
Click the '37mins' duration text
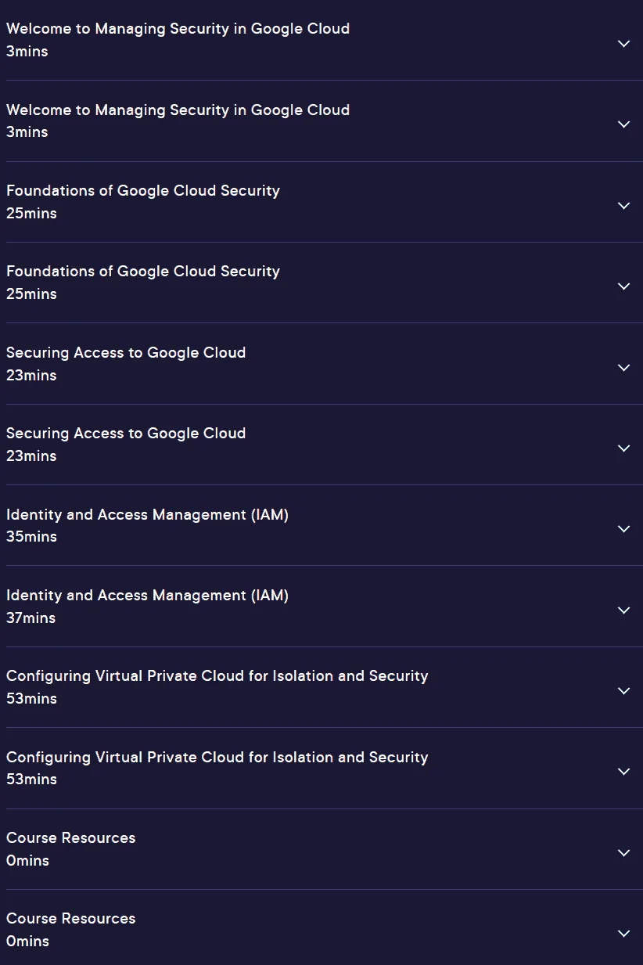click(31, 618)
